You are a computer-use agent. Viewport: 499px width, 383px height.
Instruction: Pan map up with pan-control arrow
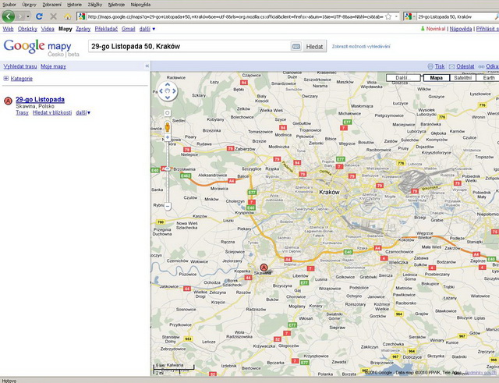pyautogui.click(x=168, y=84)
